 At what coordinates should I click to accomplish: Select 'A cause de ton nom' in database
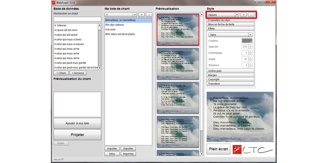coord(76,30)
